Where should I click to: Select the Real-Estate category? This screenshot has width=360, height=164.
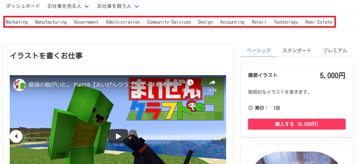coord(319,22)
